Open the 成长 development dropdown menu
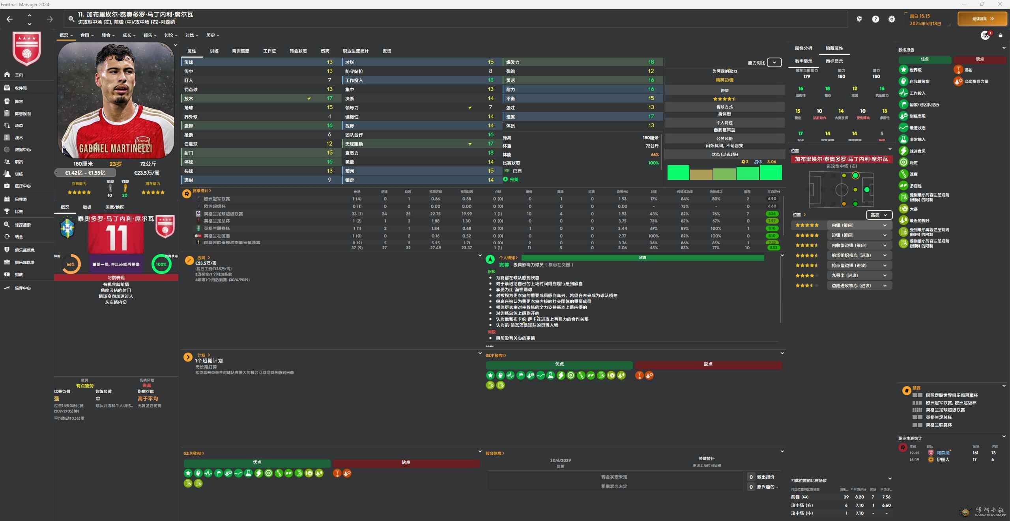 click(x=129, y=35)
